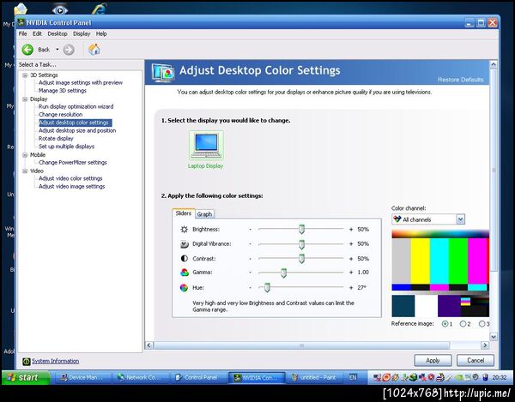Open Run display optimization wizard
Image resolution: width=515 pixels, height=402 pixels.
pyautogui.click(x=76, y=106)
